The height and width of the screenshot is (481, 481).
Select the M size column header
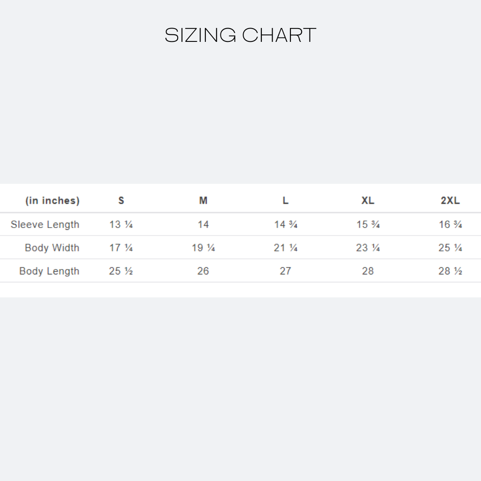coord(203,200)
